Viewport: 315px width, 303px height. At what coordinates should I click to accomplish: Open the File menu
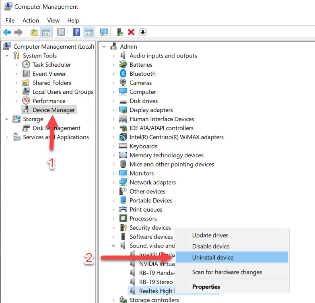[x=10, y=21]
